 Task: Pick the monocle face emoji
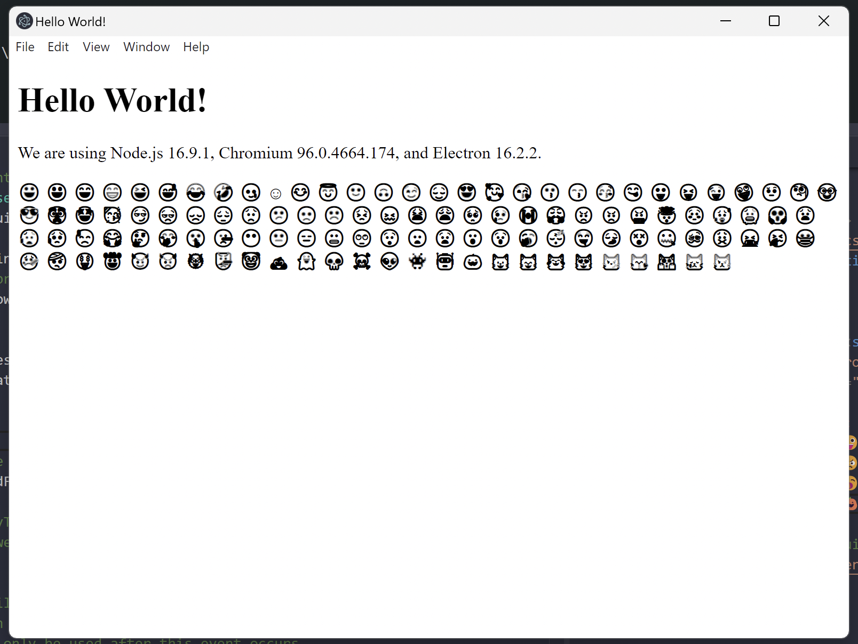coord(799,192)
